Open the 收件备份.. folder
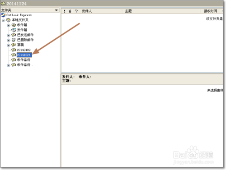Screen dimensions: 226x170 pos(25,65)
